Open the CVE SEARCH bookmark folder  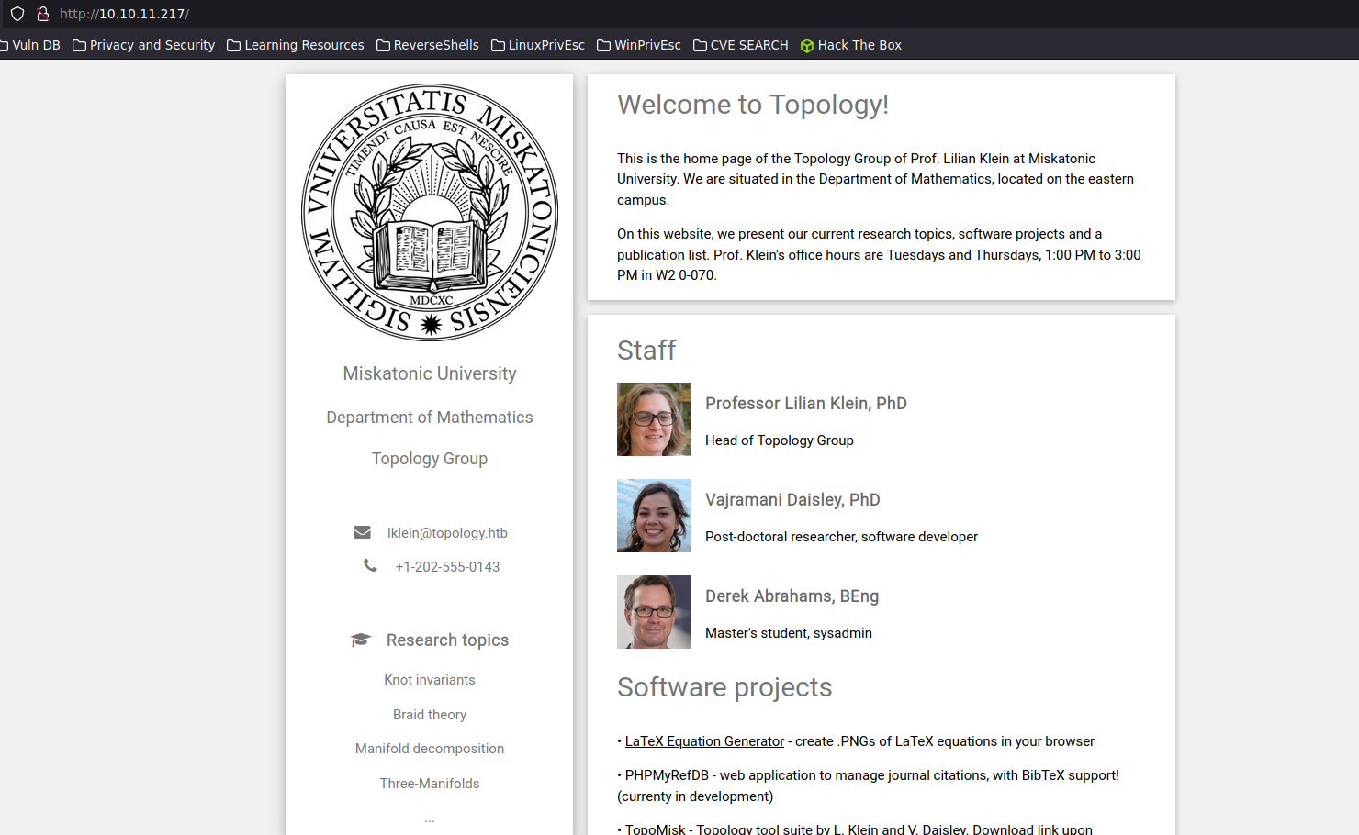(741, 45)
